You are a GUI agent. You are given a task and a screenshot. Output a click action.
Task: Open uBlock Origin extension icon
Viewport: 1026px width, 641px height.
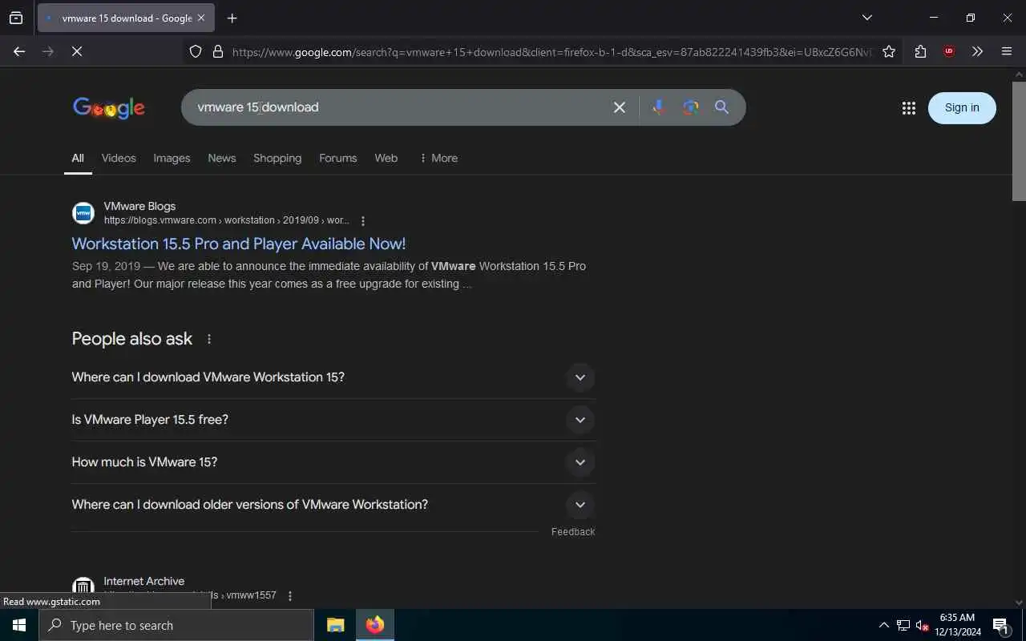(949, 51)
